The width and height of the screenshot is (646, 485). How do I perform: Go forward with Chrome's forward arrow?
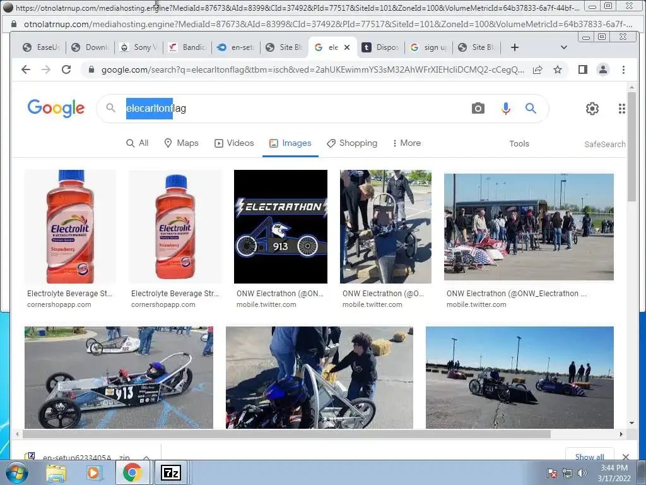point(46,69)
